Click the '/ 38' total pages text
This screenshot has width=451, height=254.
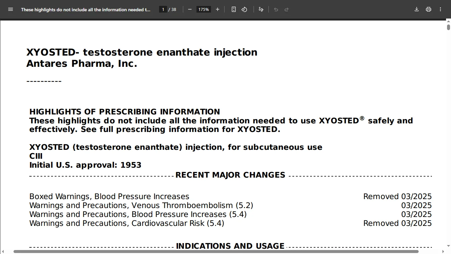172,9
